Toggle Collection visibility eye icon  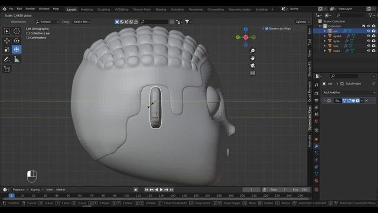(369, 26)
